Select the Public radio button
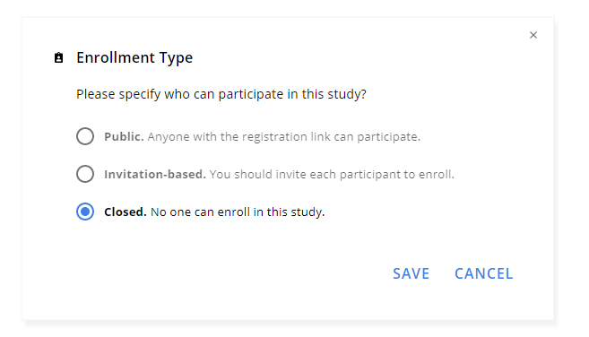The image size is (589, 337). click(x=85, y=136)
